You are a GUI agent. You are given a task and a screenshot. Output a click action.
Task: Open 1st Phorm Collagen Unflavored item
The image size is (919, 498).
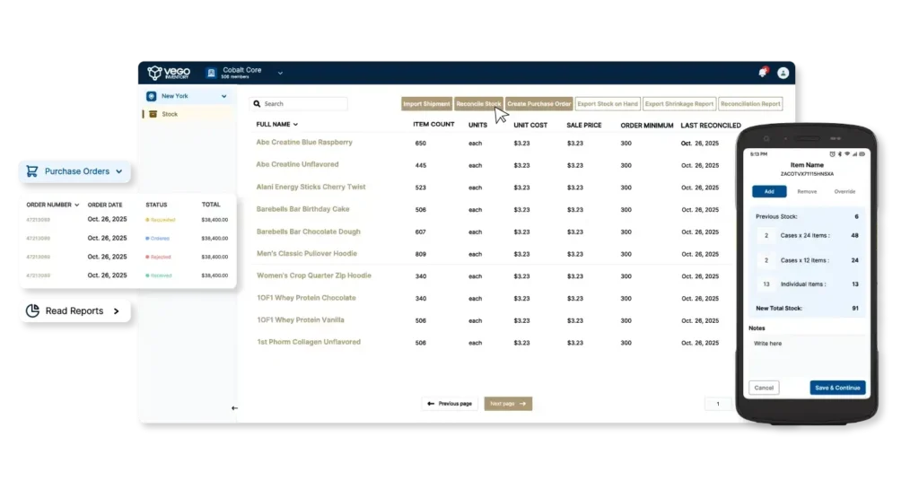(309, 342)
